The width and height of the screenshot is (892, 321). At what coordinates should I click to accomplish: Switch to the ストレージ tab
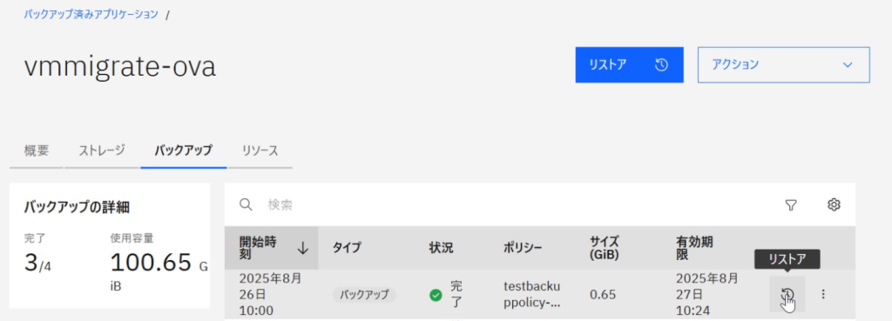point(102,151)
